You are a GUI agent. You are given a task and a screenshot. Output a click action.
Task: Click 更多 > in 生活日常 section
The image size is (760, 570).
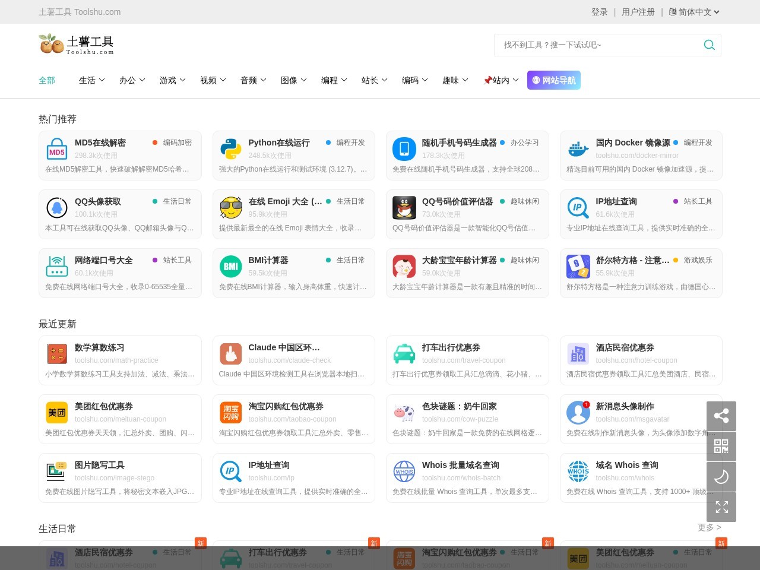coord(710,527)
